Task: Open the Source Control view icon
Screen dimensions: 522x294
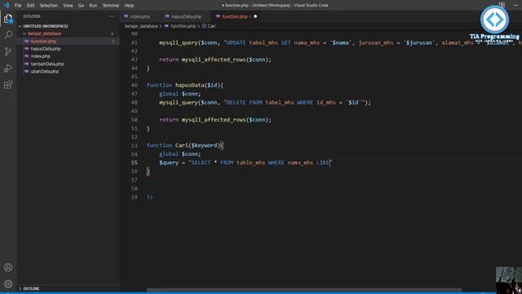Action: [x=8, y=51]
